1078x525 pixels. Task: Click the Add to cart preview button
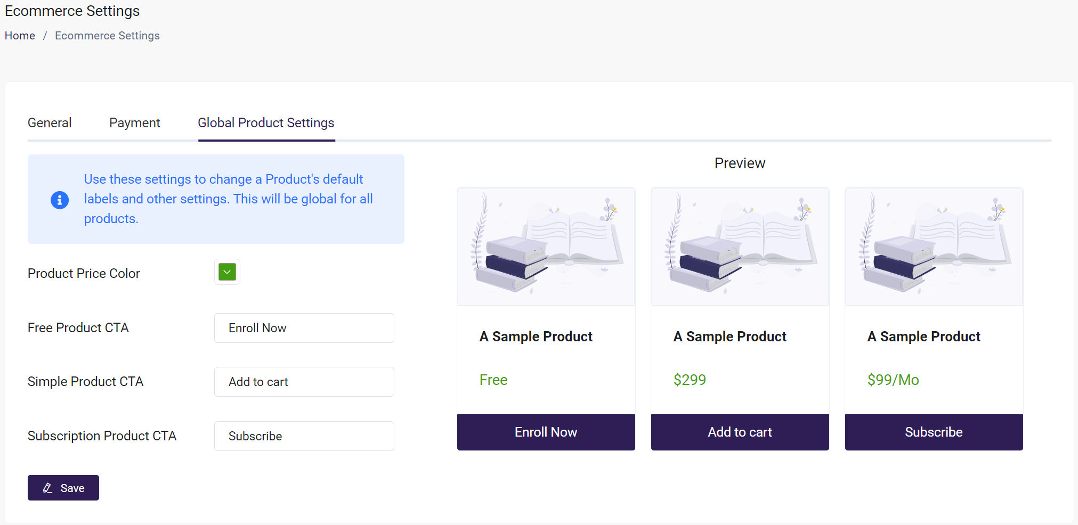click(x=740, y=432)
